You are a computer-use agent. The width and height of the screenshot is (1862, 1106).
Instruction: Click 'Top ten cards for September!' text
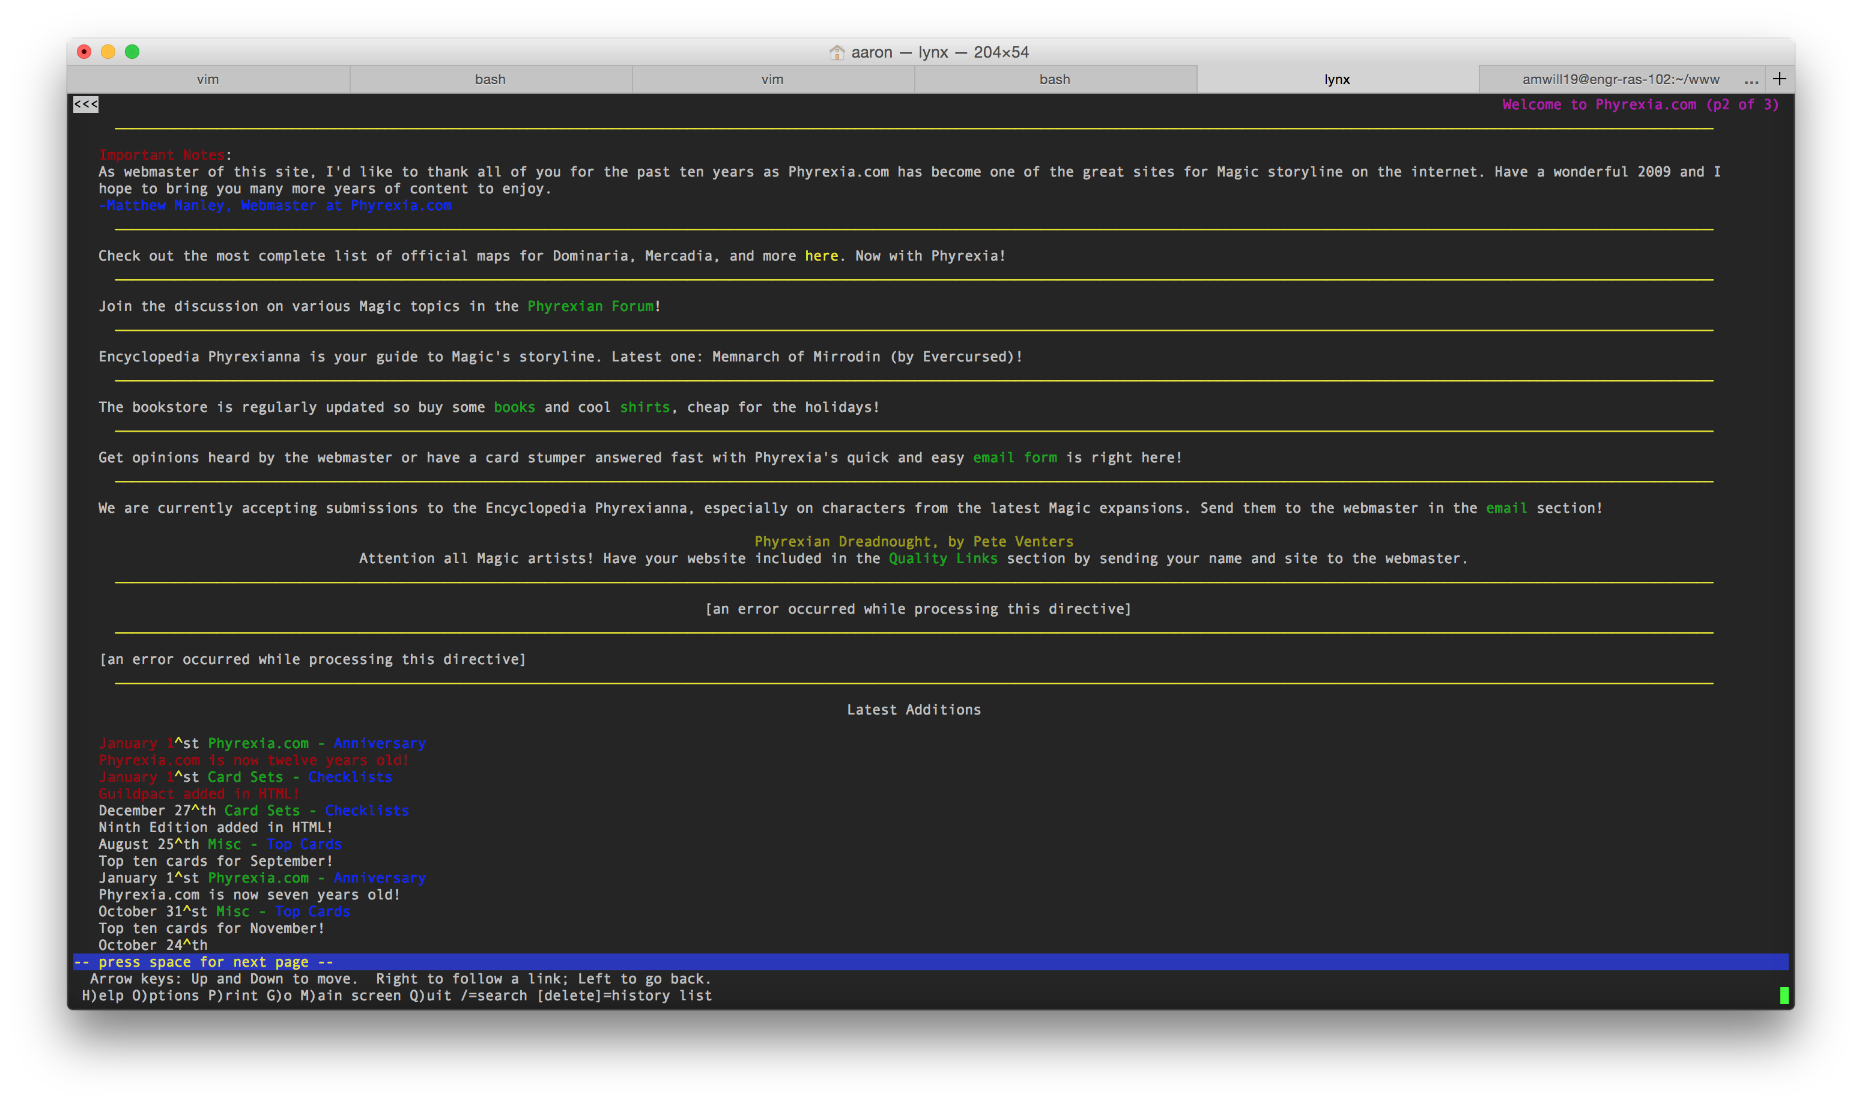[x=216, y=861]
